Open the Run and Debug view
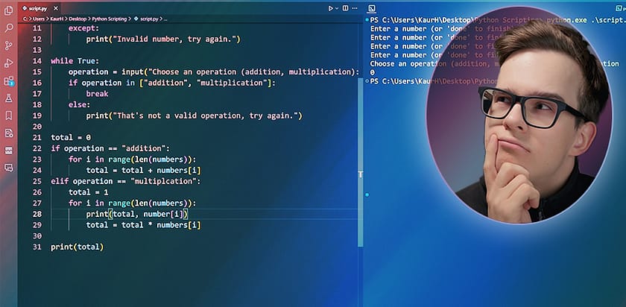Image resolution: width=626 pixels, height=307 pixels. (x=8, y=63)
